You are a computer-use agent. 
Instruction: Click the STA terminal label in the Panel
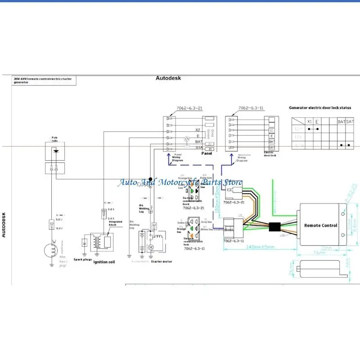199,148
